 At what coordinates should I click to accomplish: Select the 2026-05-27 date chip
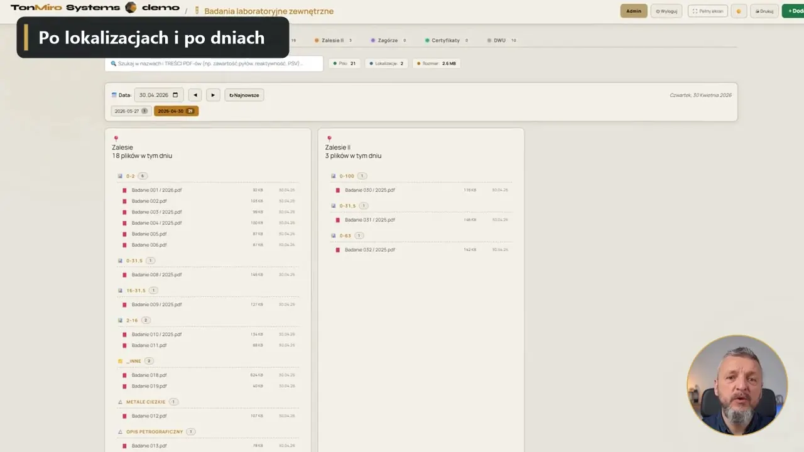pos(131,111)
